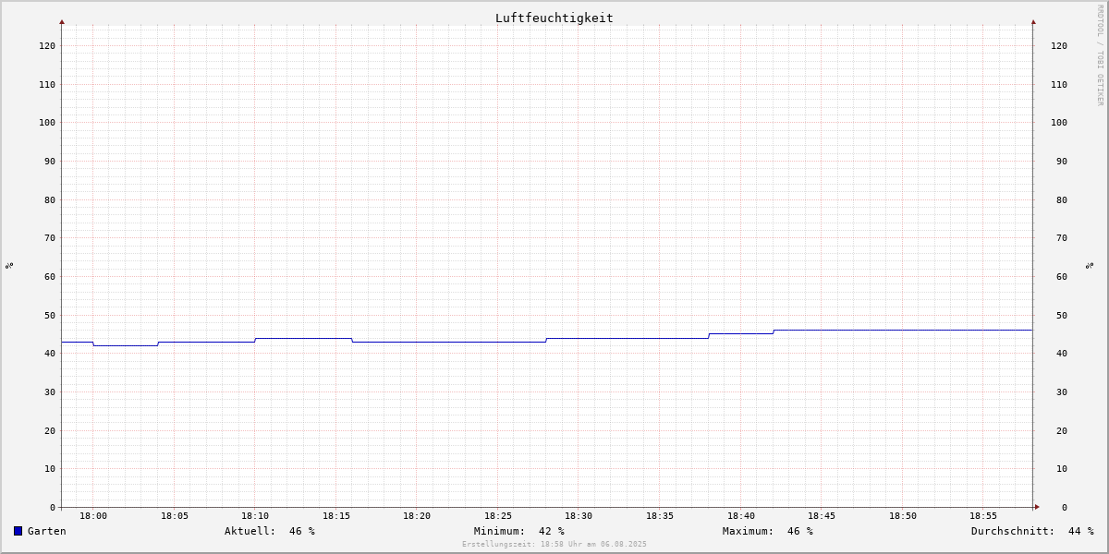Click the right axis percent unit label

(x=1090, y=266)
